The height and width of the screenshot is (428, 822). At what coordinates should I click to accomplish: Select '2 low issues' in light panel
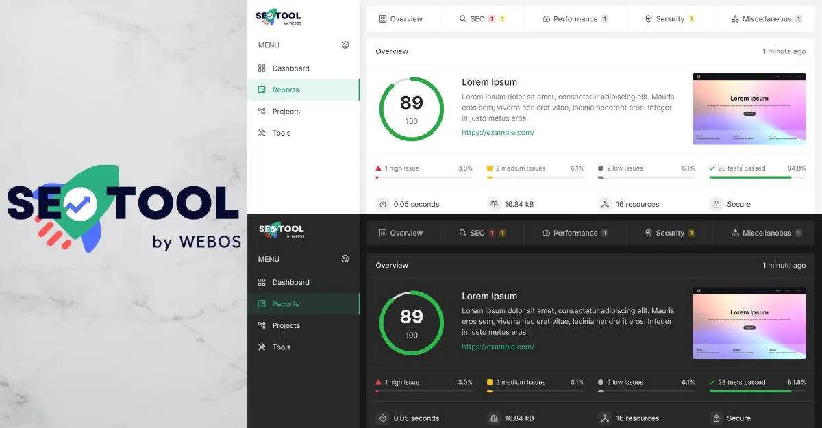[625, 168]
